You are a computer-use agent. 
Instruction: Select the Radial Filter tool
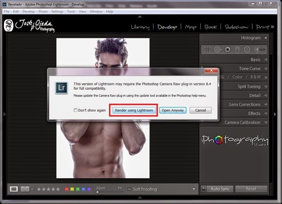[x=247, y=49]
